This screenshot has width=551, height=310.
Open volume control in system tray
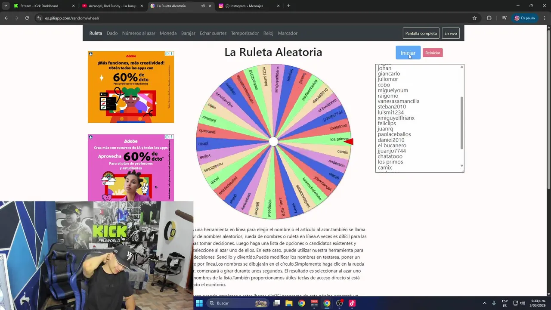[522, 303]
